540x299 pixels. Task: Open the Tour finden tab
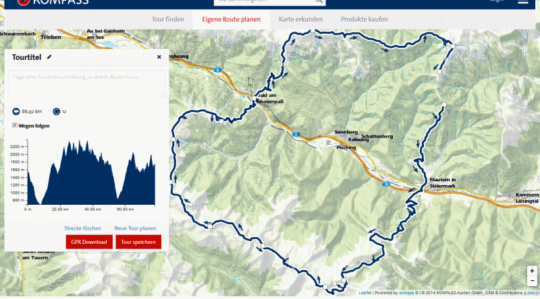[167, 20]
